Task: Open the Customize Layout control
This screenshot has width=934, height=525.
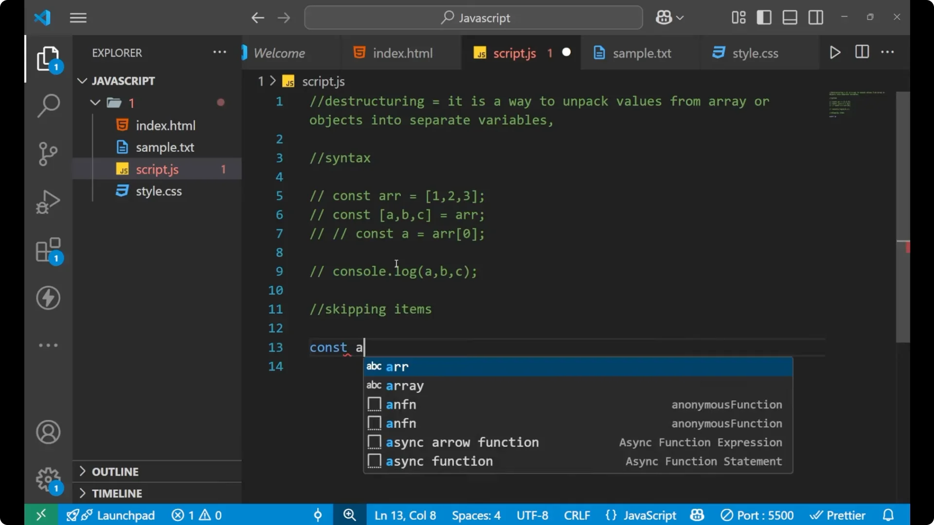Action: (737, 17)
